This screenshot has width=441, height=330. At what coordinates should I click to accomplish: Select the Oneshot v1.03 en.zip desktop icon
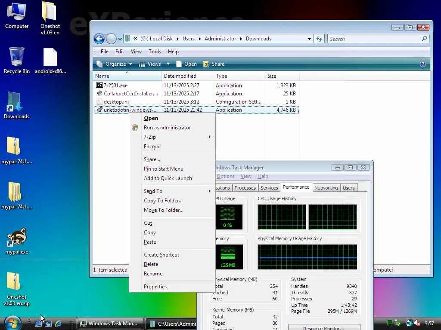tap(16, 289)
